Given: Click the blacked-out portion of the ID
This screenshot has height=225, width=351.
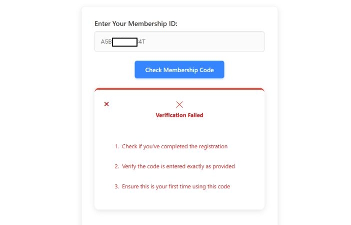Looking at the screenshot, I should pyautogui.click(x=124, y=42).
